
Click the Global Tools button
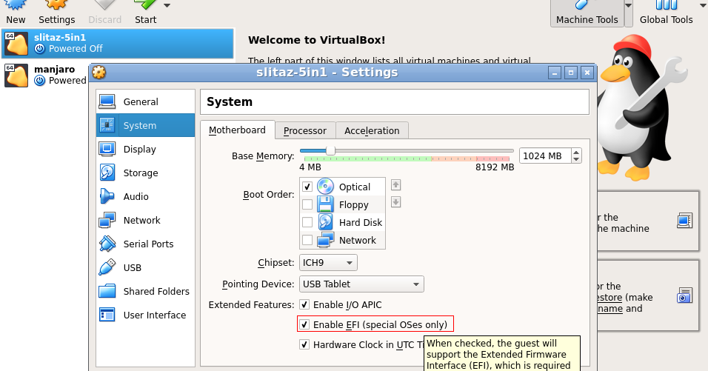[x=666, y=13]
